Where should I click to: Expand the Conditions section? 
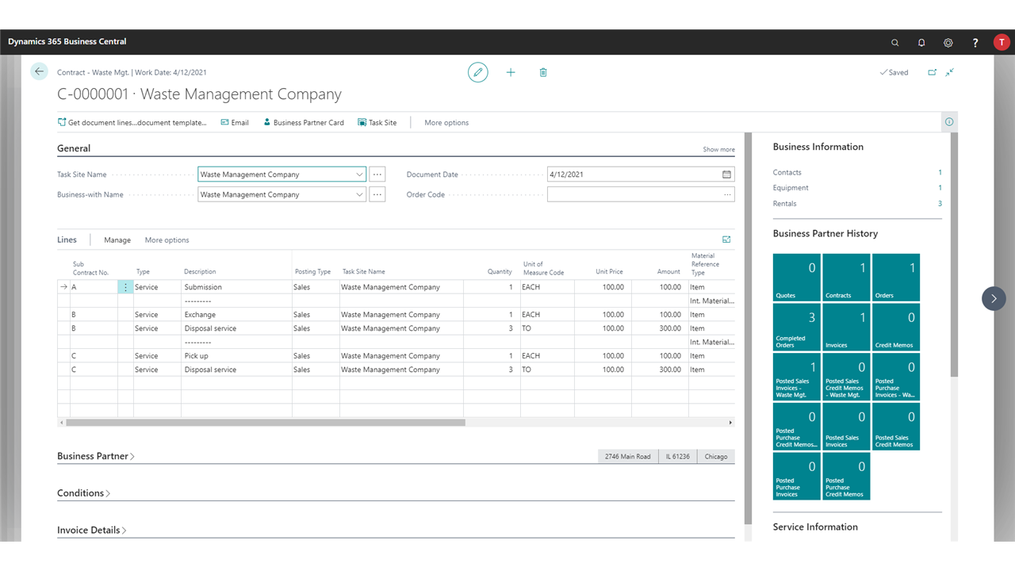83,493
